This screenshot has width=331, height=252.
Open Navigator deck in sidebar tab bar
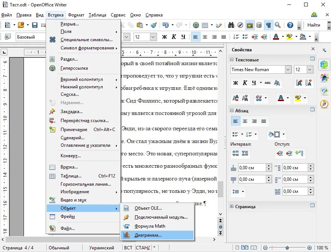(324, 104)
